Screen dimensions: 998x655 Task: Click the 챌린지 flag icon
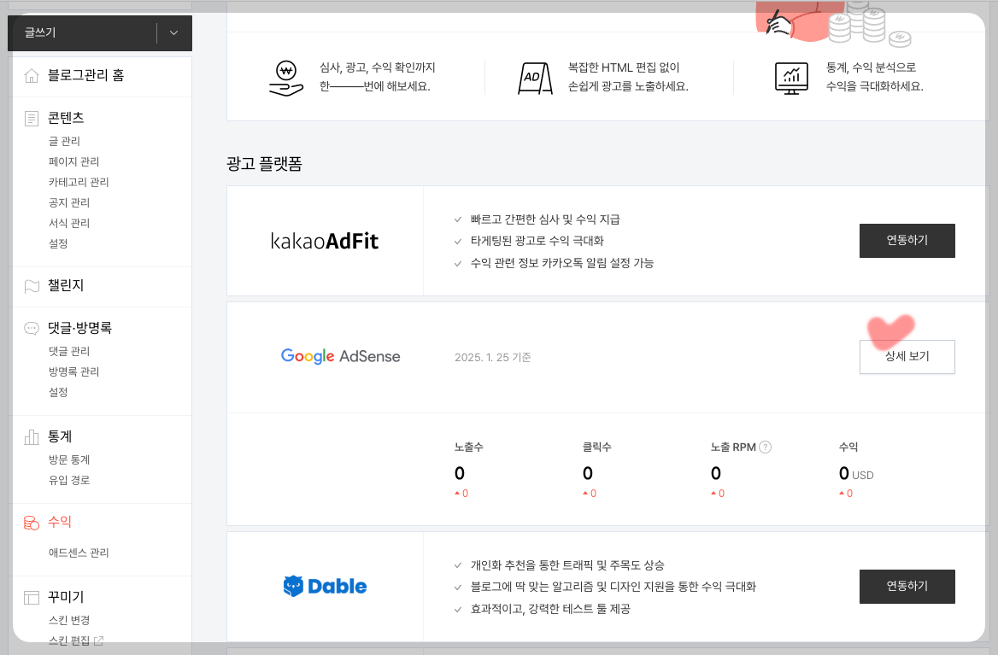(30, 286)
